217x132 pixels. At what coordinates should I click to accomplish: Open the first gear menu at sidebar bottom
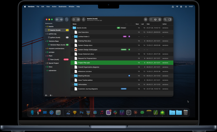coord(46,95)
